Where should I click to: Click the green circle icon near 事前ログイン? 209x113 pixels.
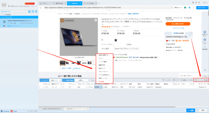(185, 8)
